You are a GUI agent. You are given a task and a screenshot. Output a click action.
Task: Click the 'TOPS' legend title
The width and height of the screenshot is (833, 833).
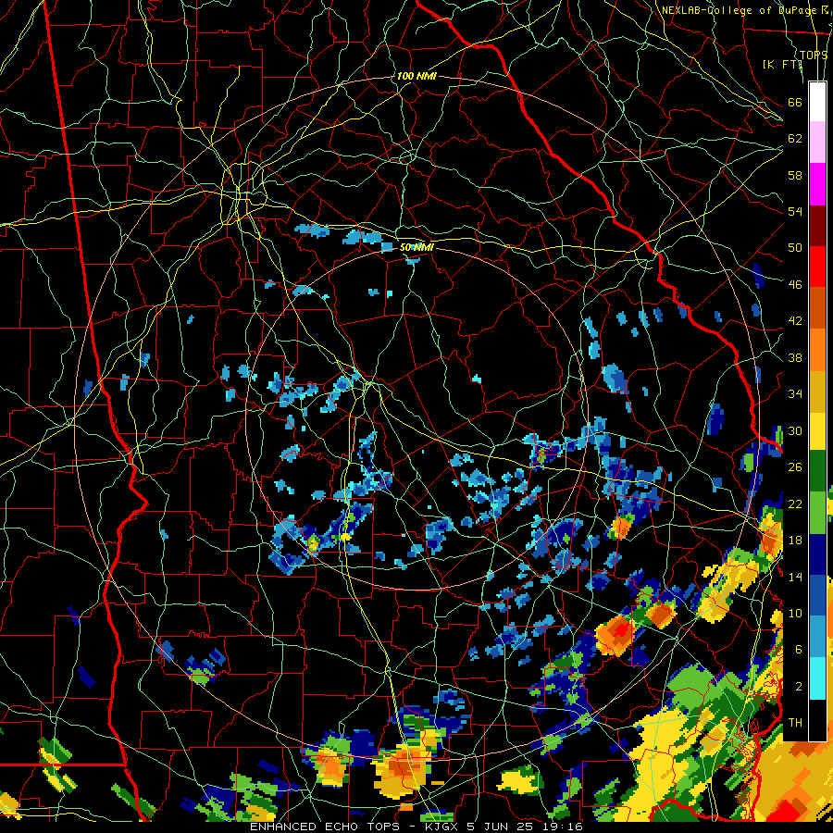pos(814,56)
